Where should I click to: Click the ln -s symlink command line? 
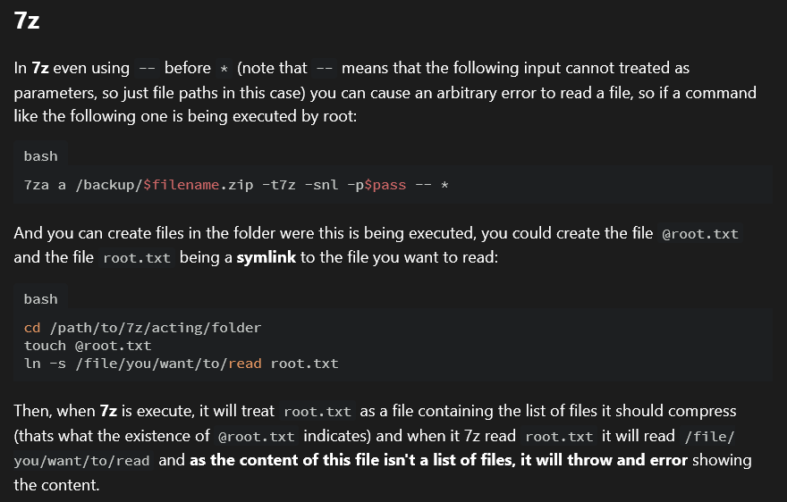tap(182, 364)
